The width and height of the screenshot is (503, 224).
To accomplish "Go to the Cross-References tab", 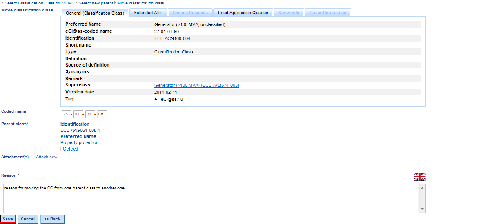I will click(327, 13).
